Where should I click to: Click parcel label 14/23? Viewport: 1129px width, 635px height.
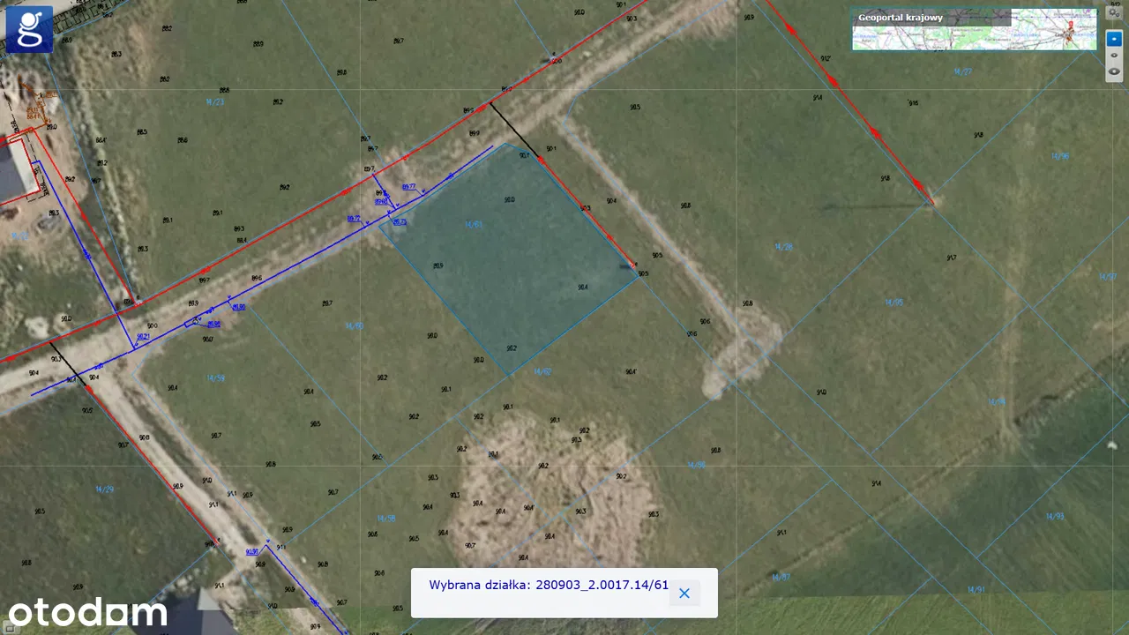point(214,102)
